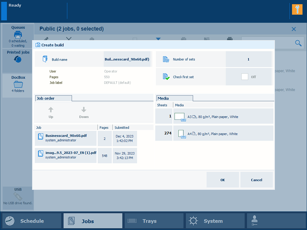Select the Businesscard_90x60.pdf job row
The width and height of the screenshot is (307, 230).
86,138
